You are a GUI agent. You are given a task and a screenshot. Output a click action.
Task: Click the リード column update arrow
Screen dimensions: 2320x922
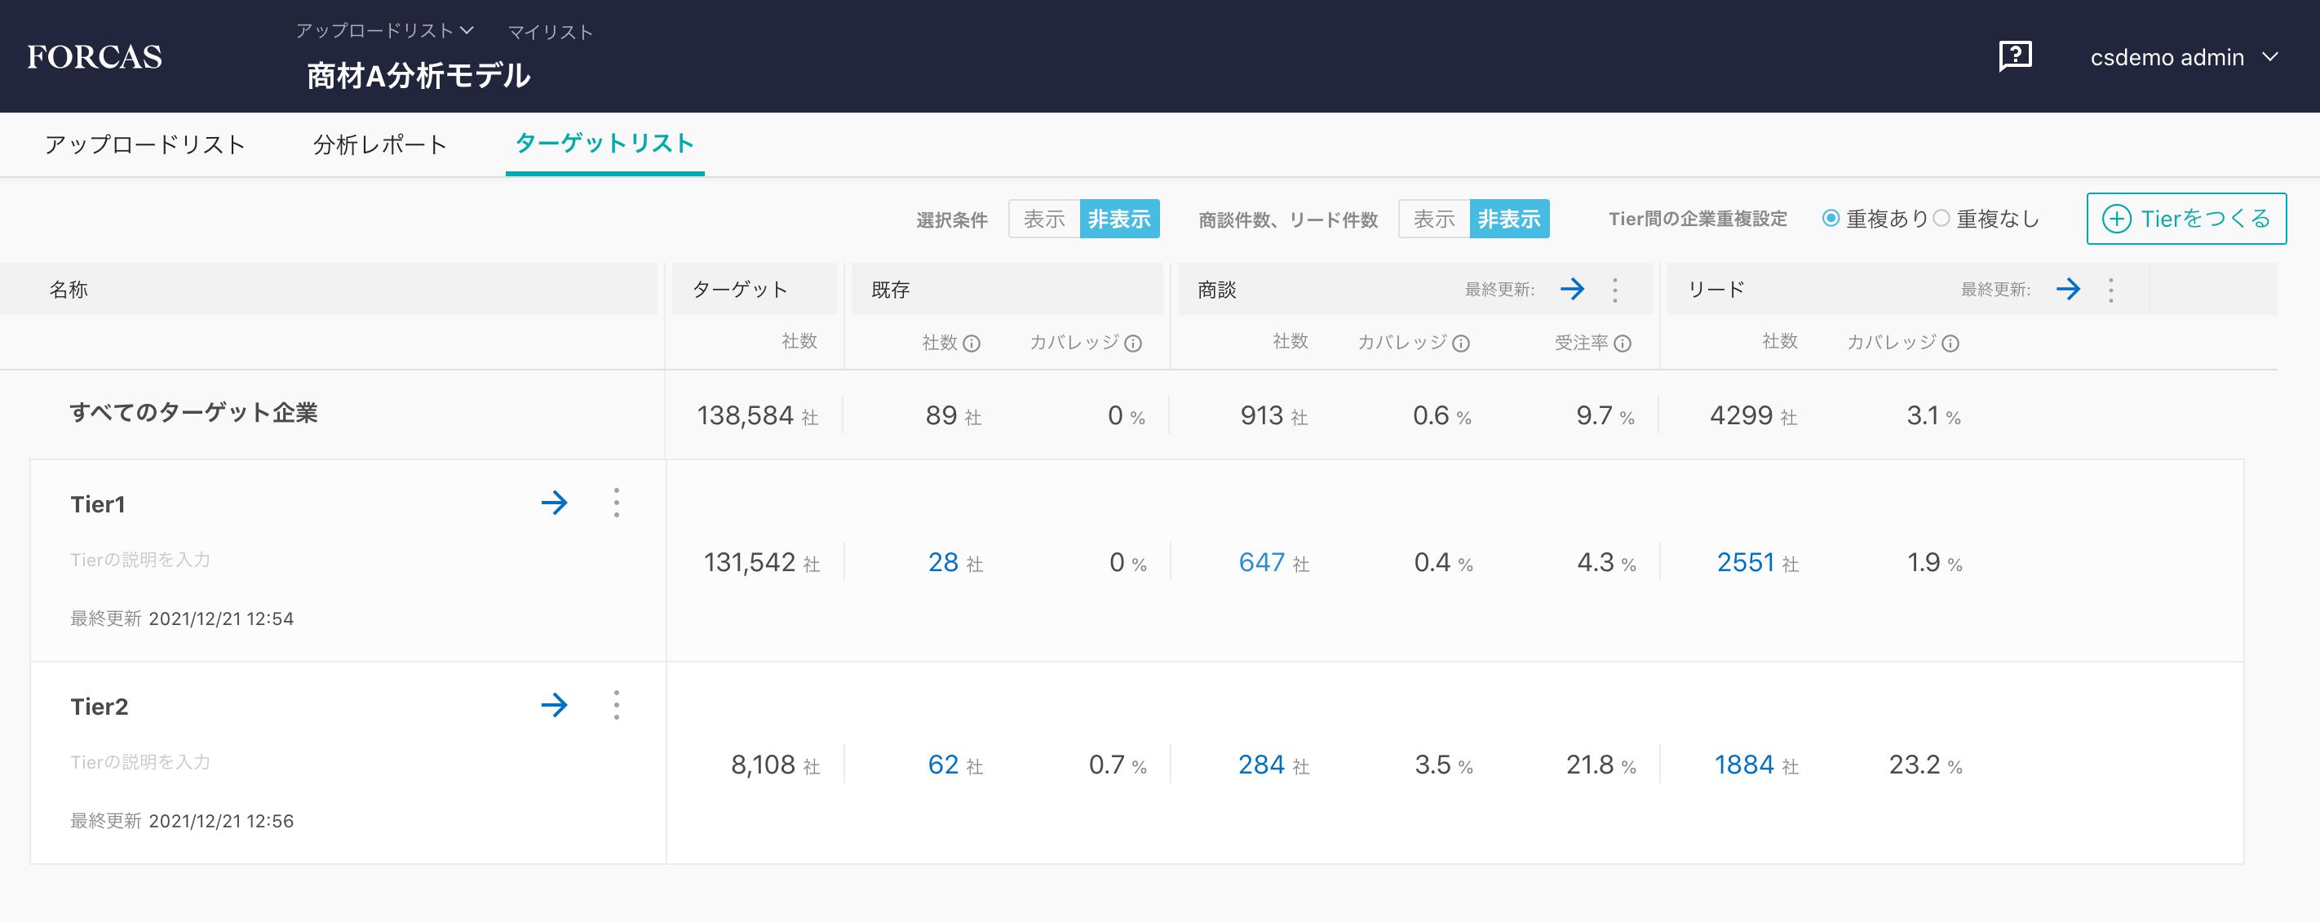point(2068,289)
